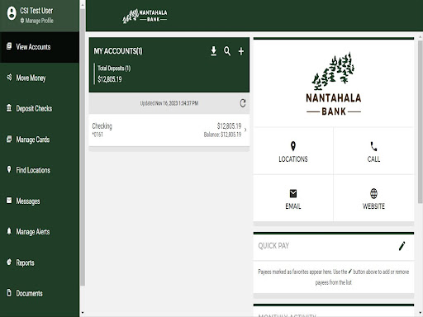Click the large Nantahala Bank logo card
The image size is (423, 317).
(x=334, y=83)
